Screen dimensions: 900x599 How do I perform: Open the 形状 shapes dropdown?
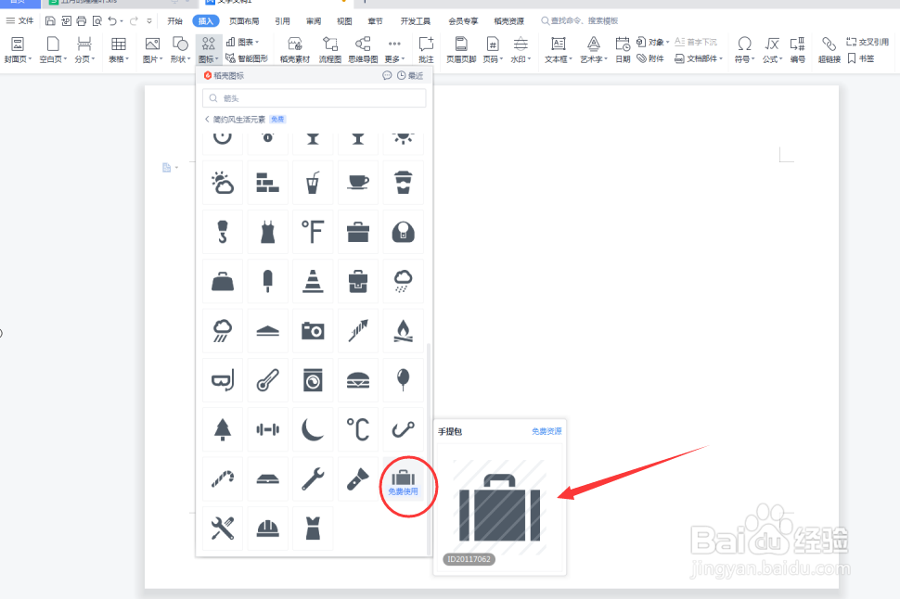pos(180,50)
